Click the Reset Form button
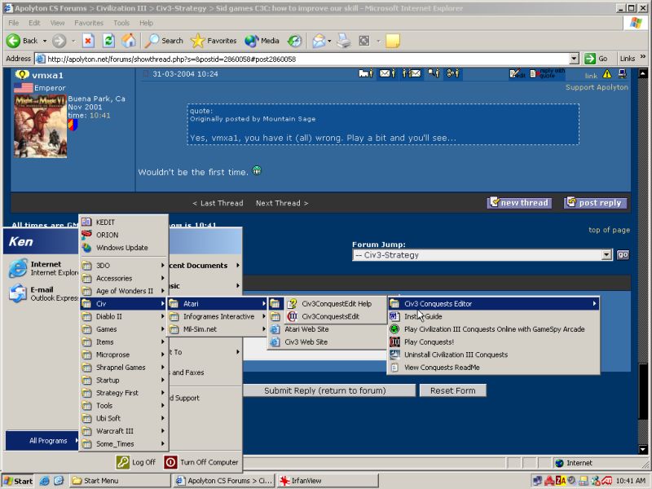The image size is (652, 489). 453,390
